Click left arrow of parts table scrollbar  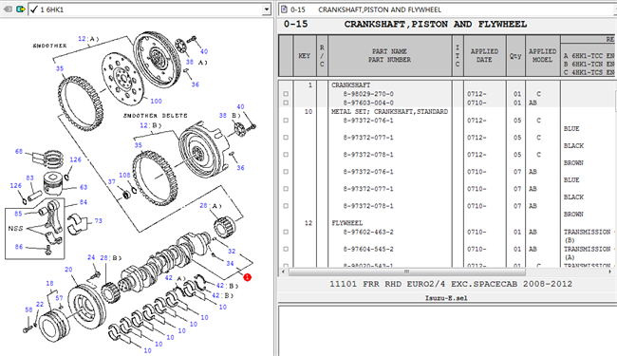point(283,272)
